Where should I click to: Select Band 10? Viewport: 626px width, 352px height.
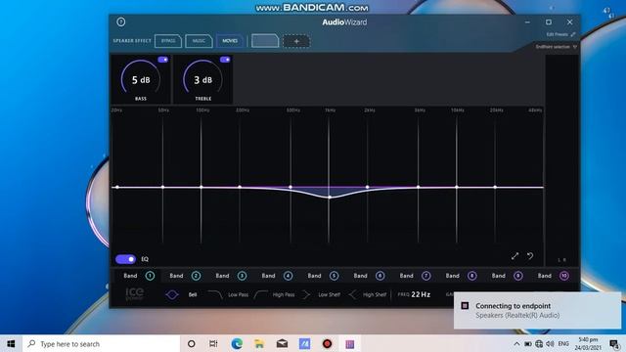pos(553,276)
